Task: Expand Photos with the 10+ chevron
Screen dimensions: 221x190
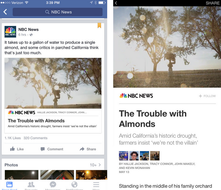Action: pyautogui.click(x=96, y=165)
